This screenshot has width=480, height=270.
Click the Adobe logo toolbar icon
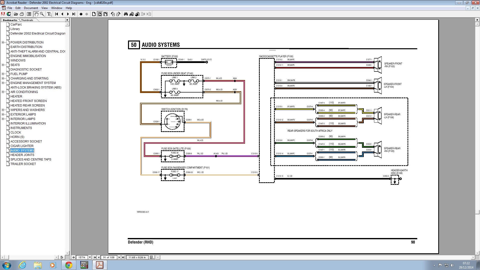click(3, 14)
